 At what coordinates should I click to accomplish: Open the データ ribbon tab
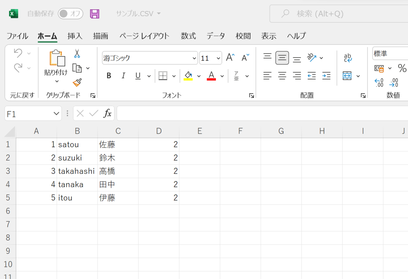216,36
